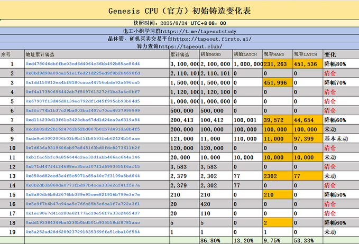Open address link starting 0x67907f13d46d8139
The width and height of the screenshot is (359, 244).
click(x=82, y=101)
